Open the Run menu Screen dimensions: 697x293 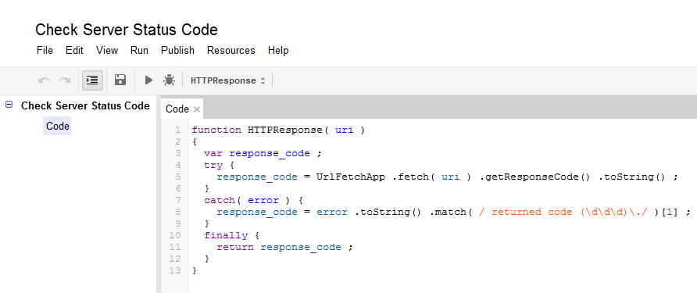click(139, 51)
